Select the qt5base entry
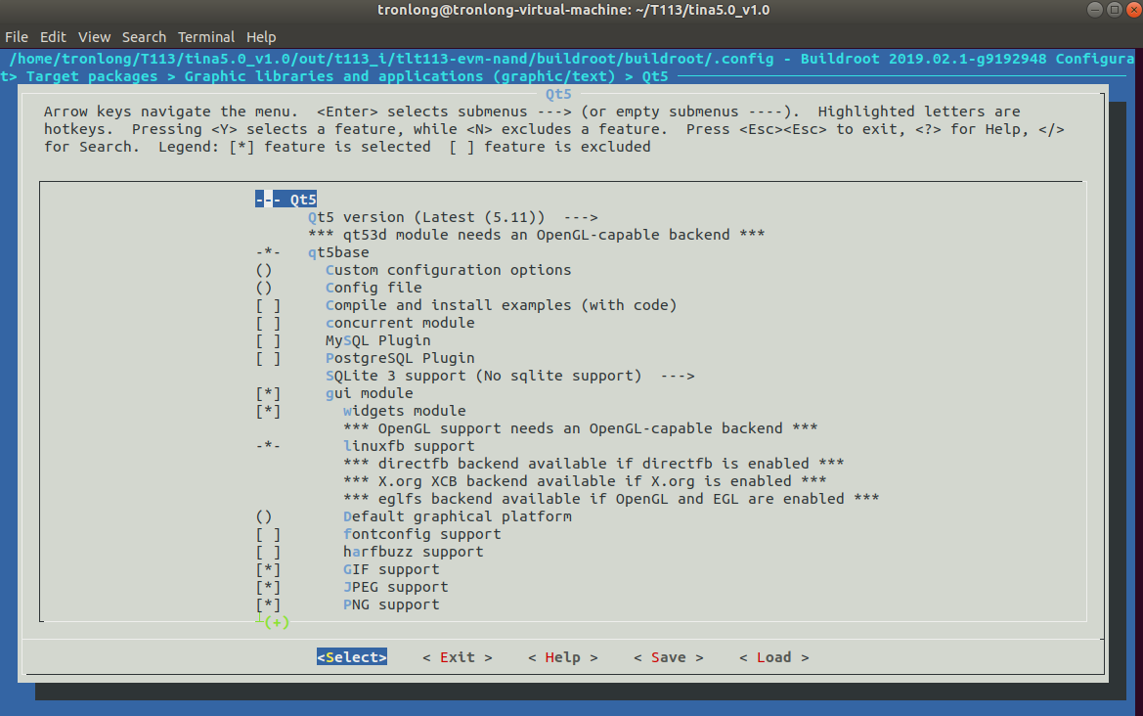Viewport: 1143px width, 716px height. [338, 252]
